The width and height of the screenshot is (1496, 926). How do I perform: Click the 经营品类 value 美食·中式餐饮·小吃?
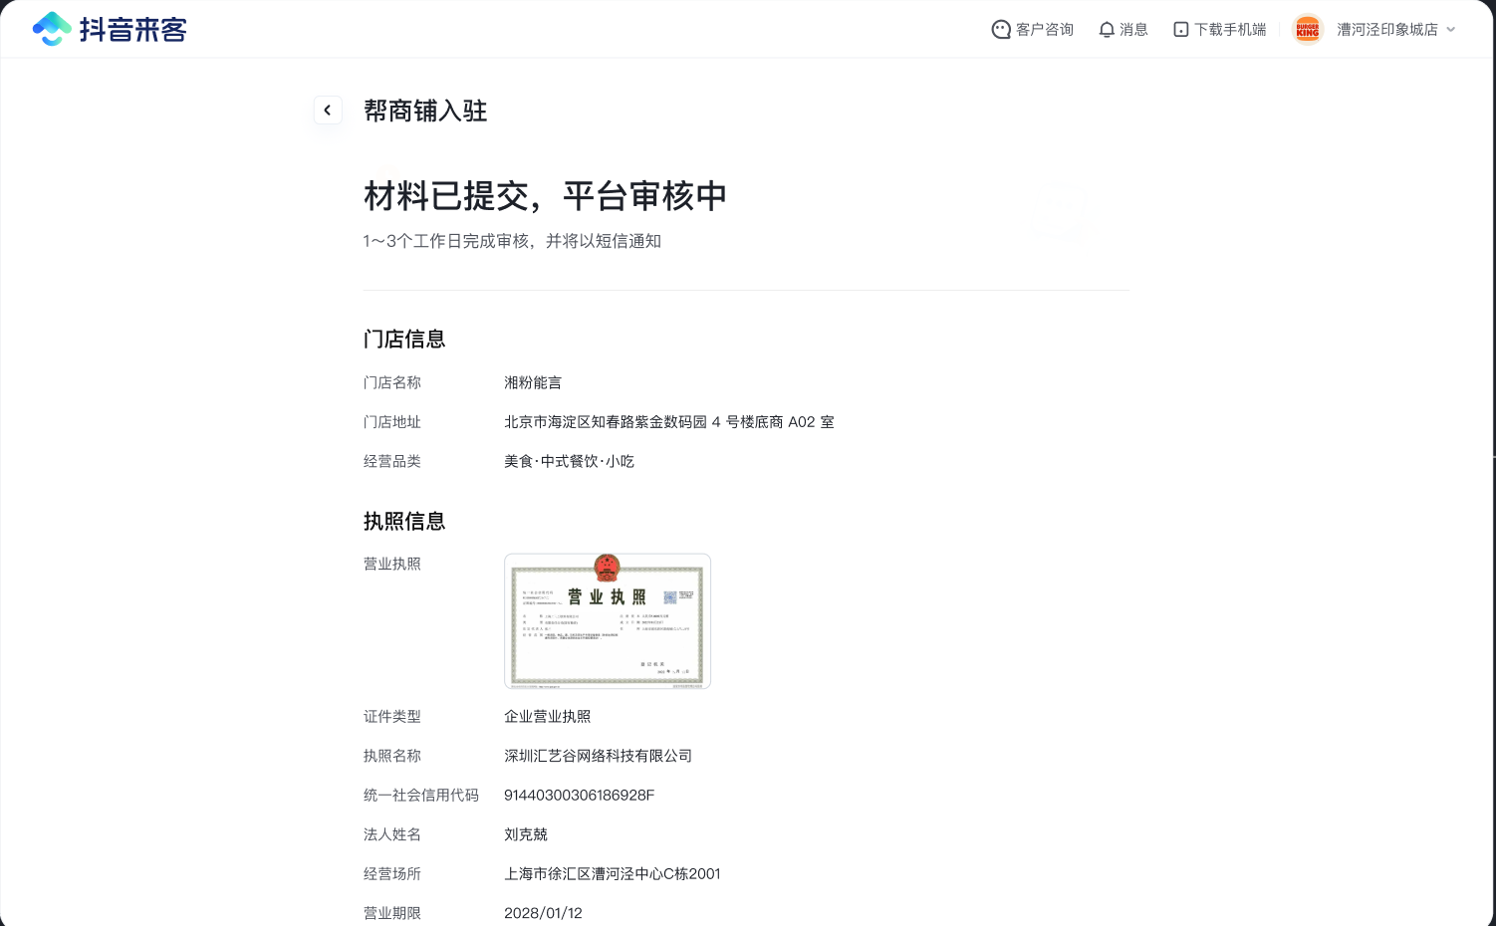click(x=569, y=461)
